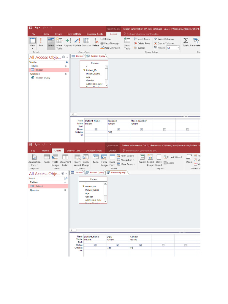Uncheck Show box under the Age column

point(118,245)
